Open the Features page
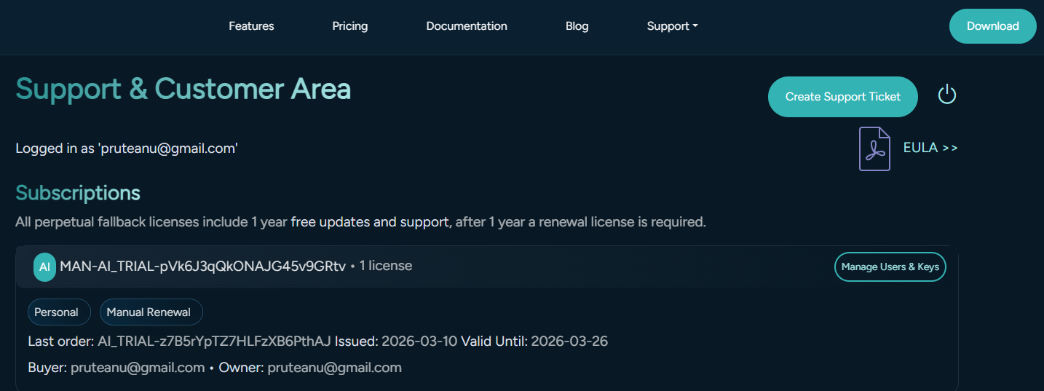 tap(251, 26)
